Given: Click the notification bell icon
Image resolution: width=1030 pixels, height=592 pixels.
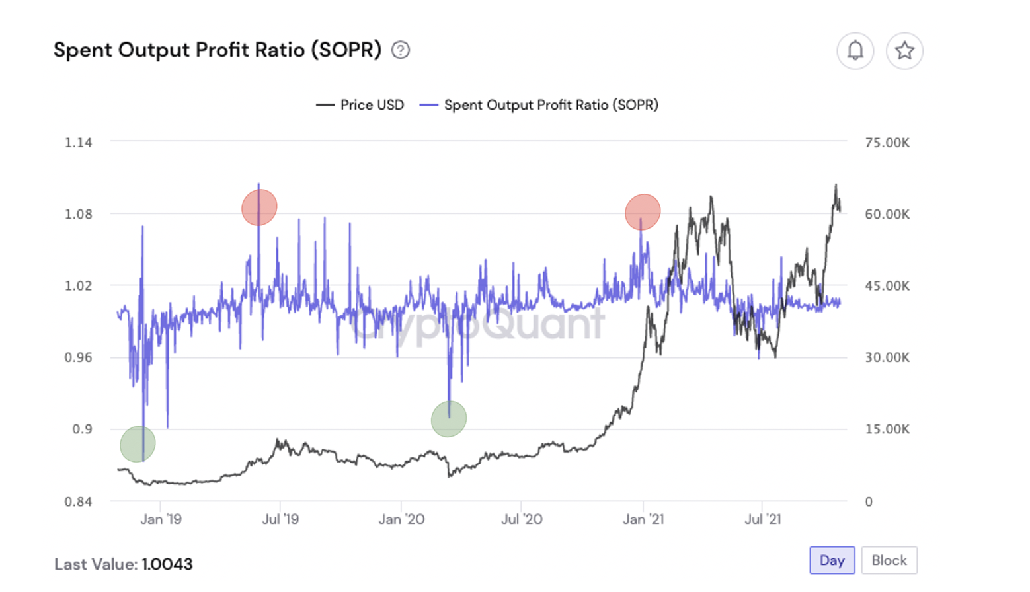Looking at the screenshot, I should [855, 51].
